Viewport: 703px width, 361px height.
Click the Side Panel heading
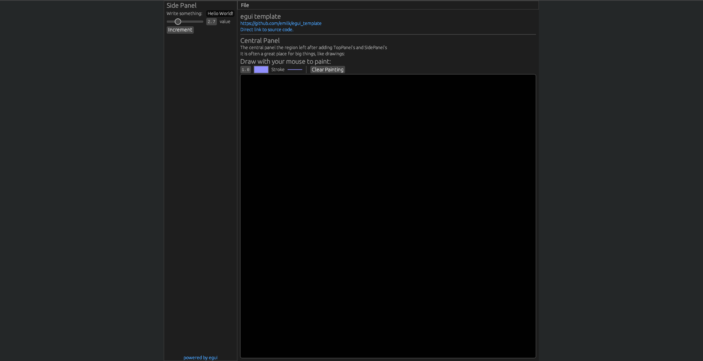(181, 5)
